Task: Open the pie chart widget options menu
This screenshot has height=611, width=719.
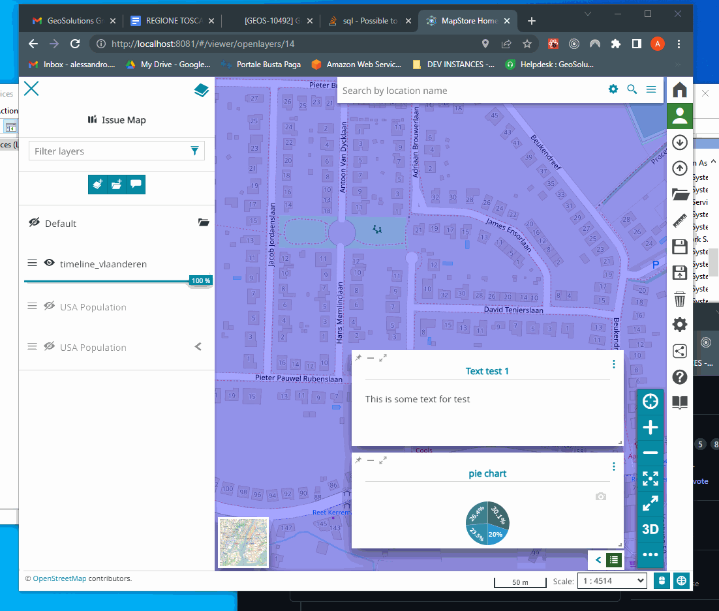Action: [613, 467]
